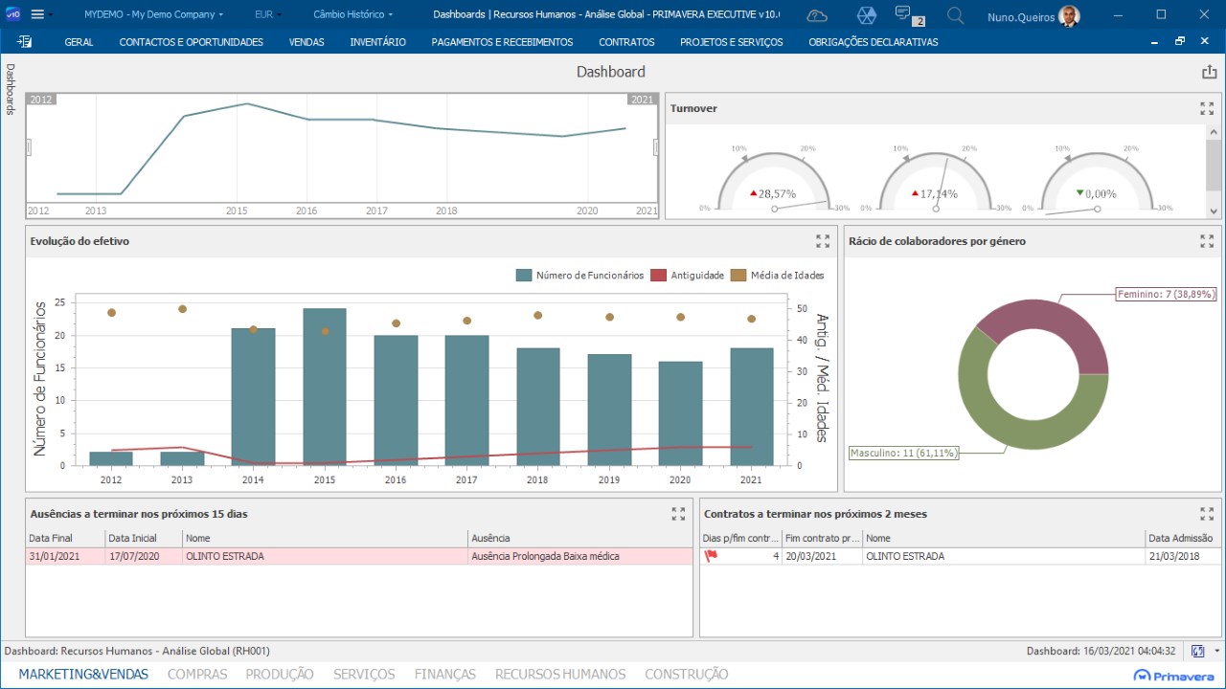The width and height of the screenshot is (1226, 689).
Task: Switch to the MARKETING&VENDAS module tab
Action: pos(83,674)
